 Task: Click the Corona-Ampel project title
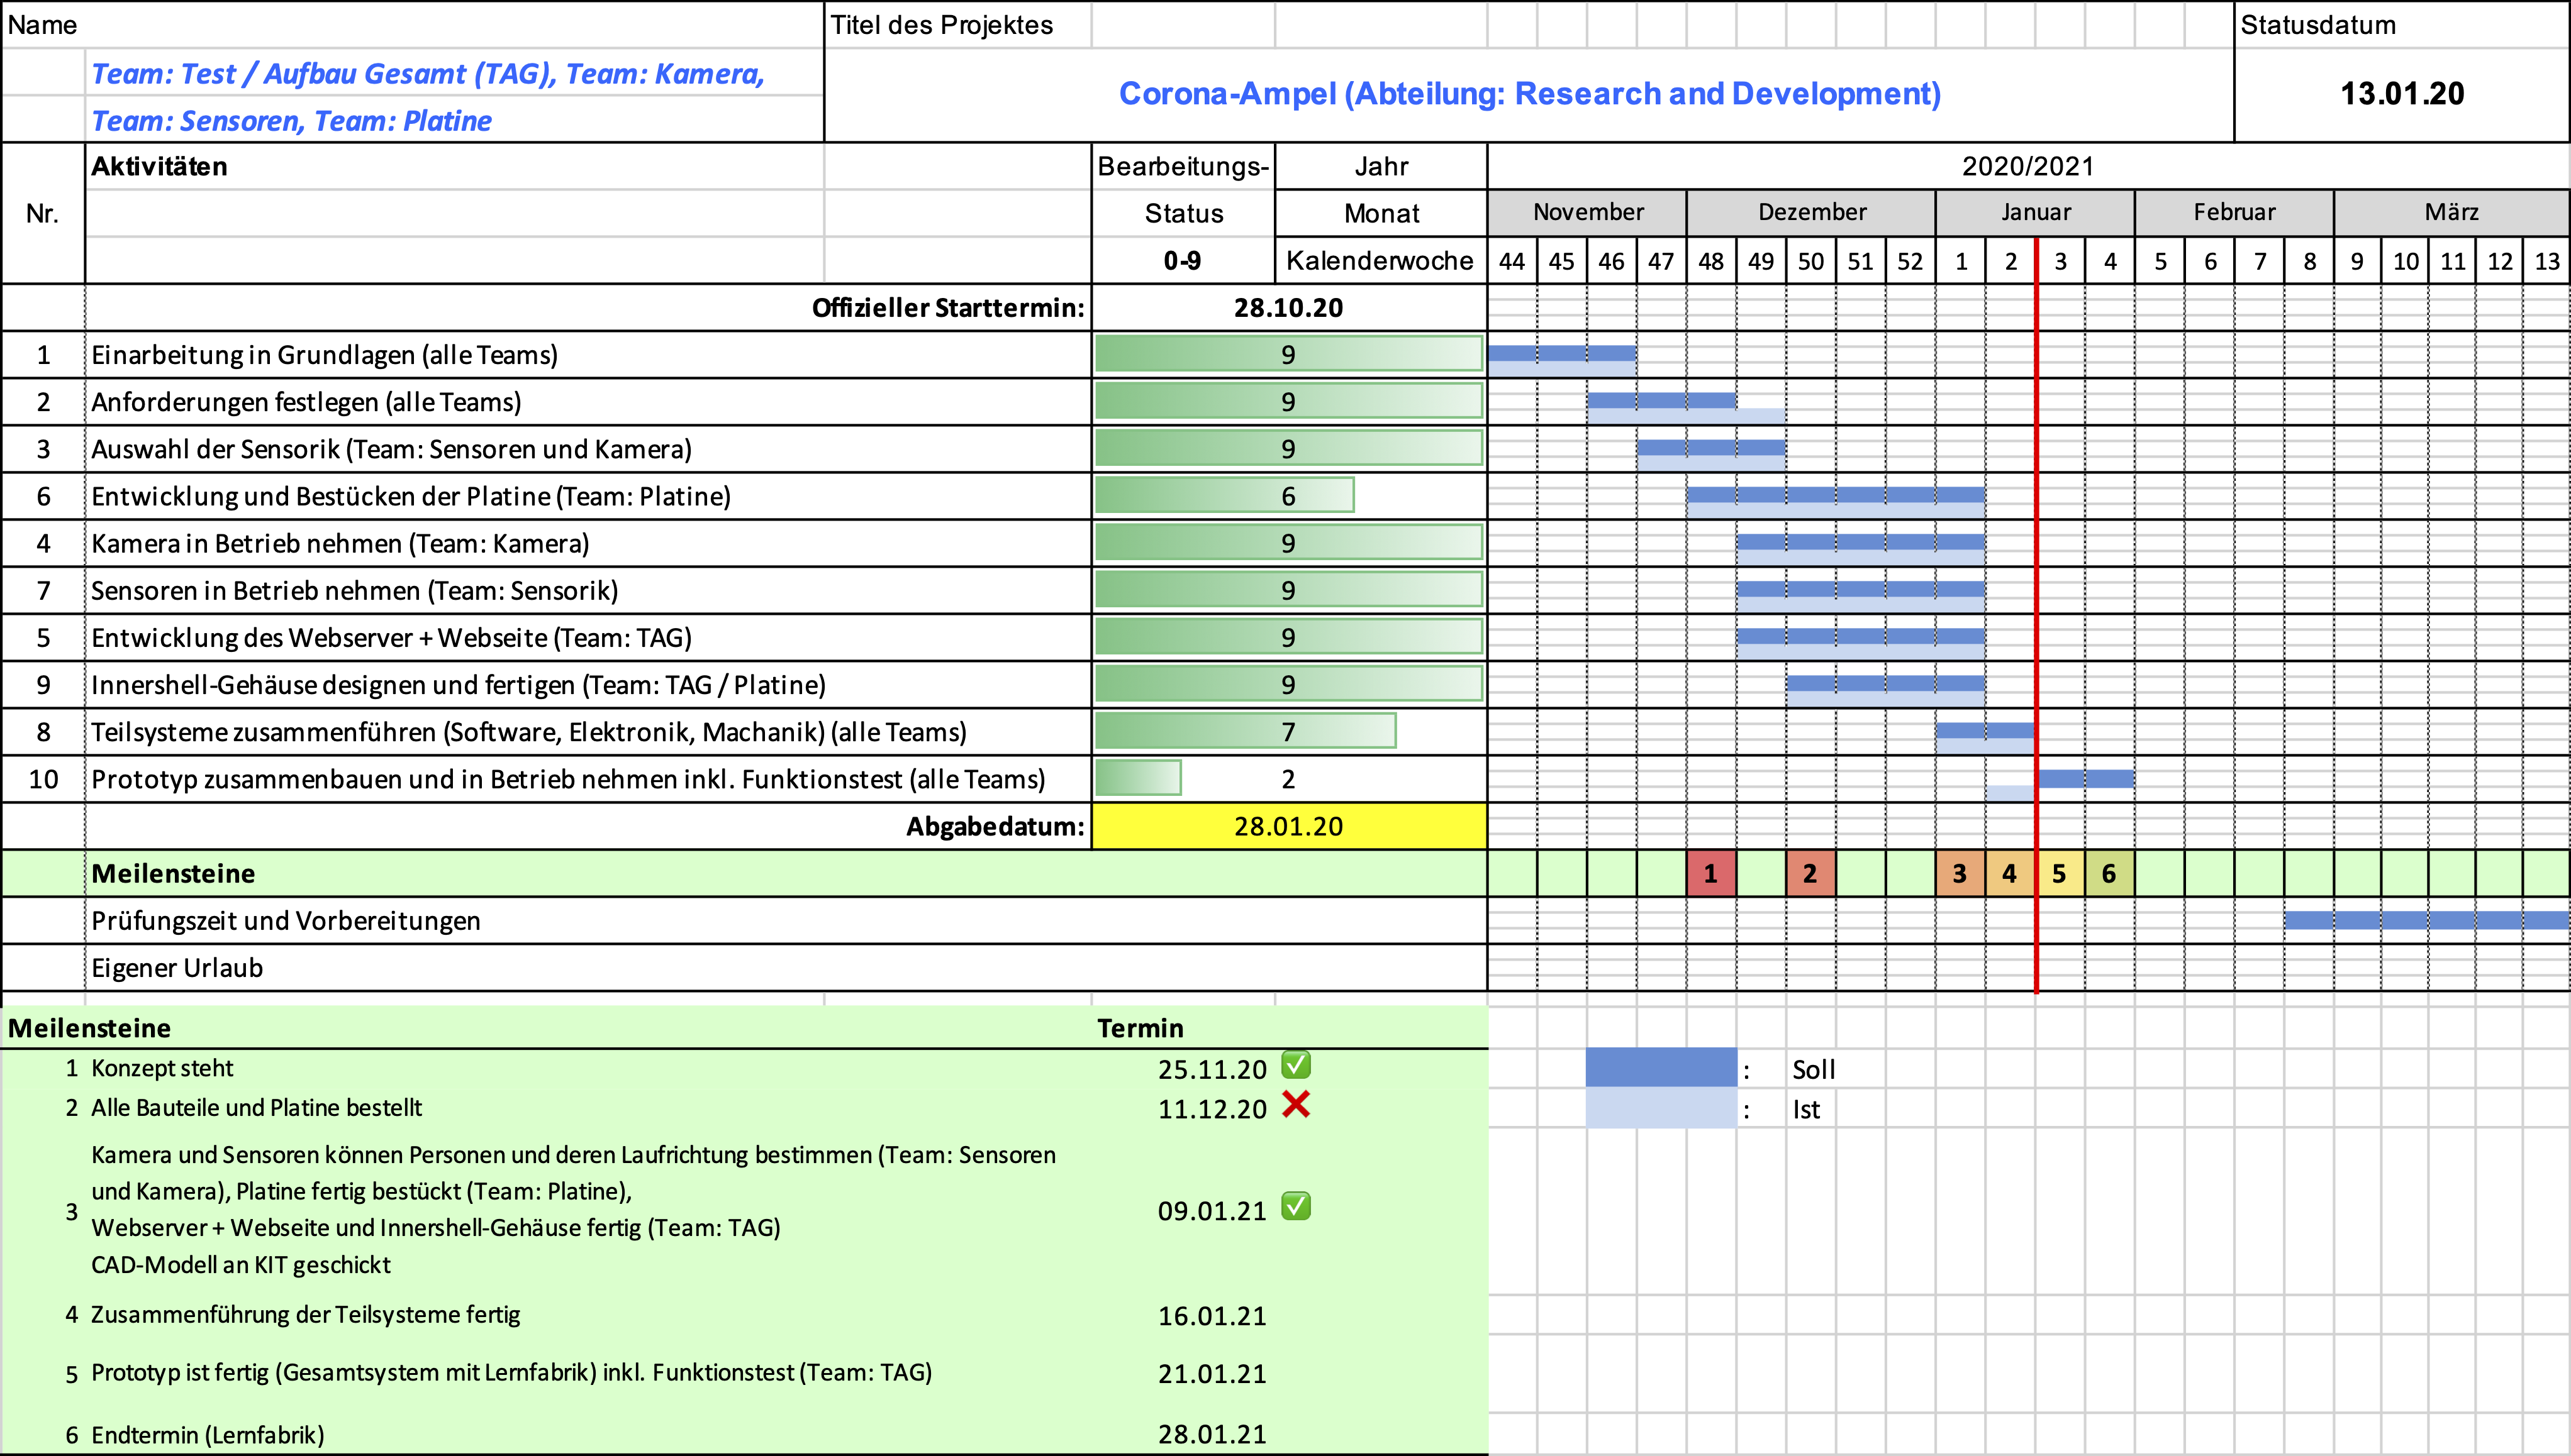pyautogui.click(x=1529, y=94)
